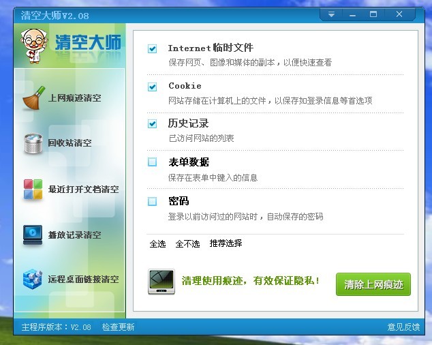Viewport: 432px width, 345px height.
Task: Disable the Cookie checkbox
Action: 153,87
